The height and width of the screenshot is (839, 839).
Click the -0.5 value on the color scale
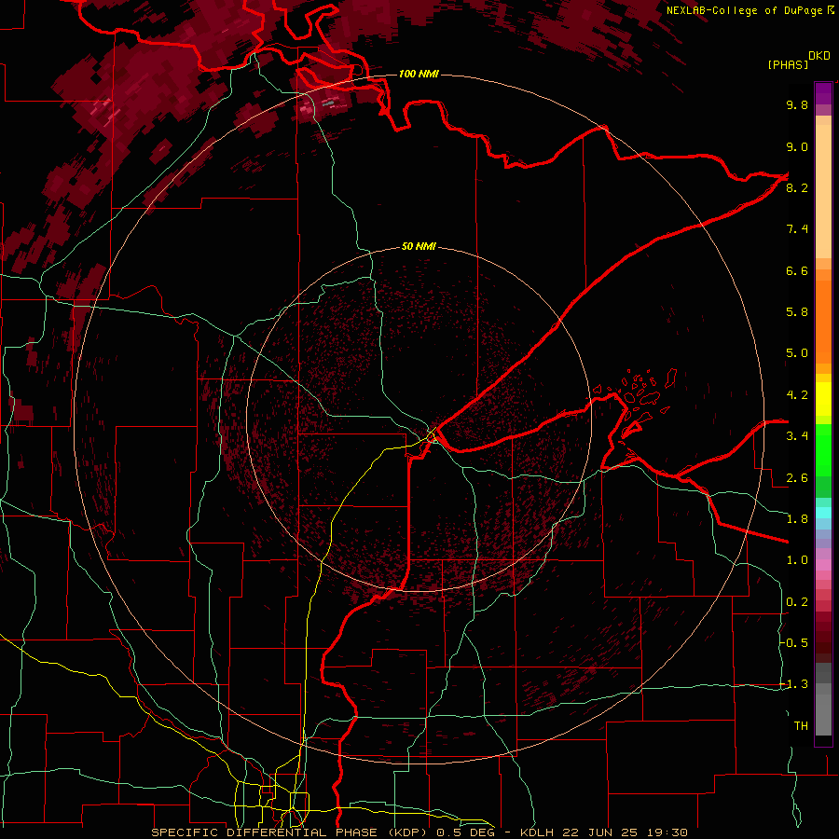tap(793, 643)
